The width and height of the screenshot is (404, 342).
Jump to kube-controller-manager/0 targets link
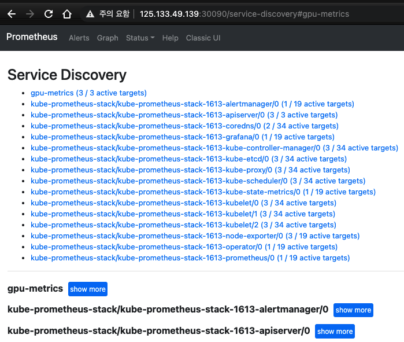click(214, 148)
